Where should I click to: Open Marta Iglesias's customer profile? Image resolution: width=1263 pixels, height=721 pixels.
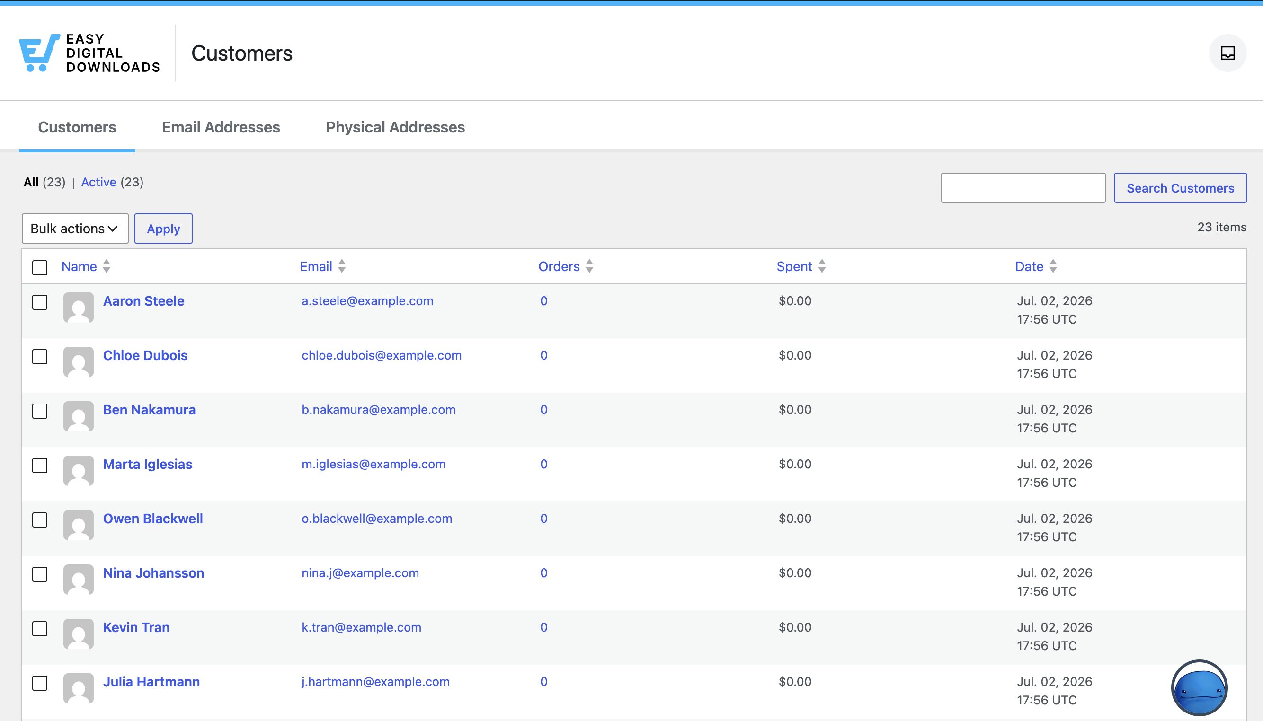148,464
